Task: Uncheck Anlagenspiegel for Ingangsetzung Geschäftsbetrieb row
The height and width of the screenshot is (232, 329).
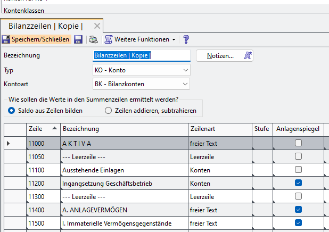Action: click(x=298, y=183)
